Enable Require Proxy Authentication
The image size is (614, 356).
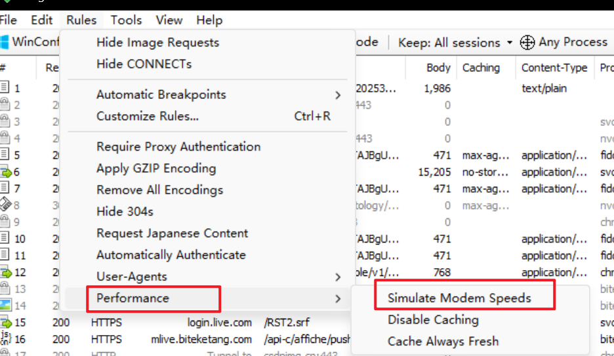[x=207, y=147]
